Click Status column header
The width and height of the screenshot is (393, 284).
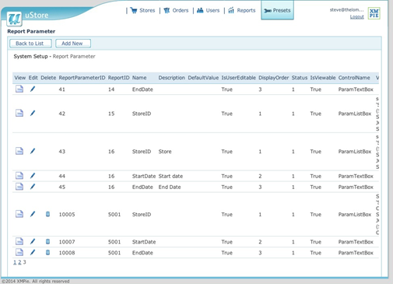[x=300, y=78]
